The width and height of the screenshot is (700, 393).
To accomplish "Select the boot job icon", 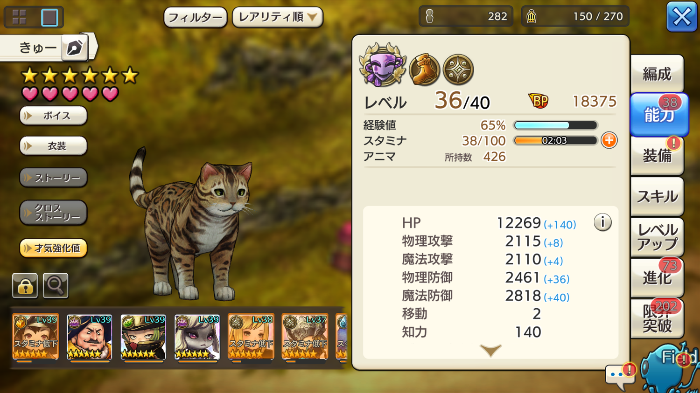I will click(x=424, y=70).
